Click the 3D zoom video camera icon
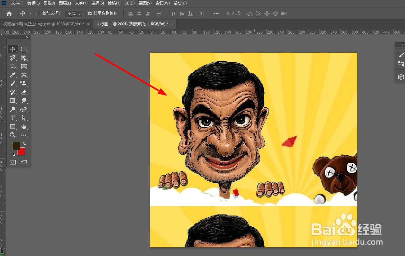405x256 pixels. [284, 13]
